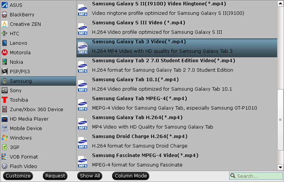Click MP4 icon of Tab 2 7.0 Student Edition

(83, 66)
